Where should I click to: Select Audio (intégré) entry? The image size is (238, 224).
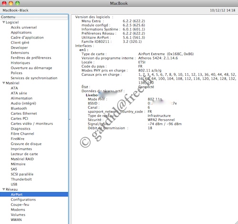pyautogui.click(x=23, y=103)
